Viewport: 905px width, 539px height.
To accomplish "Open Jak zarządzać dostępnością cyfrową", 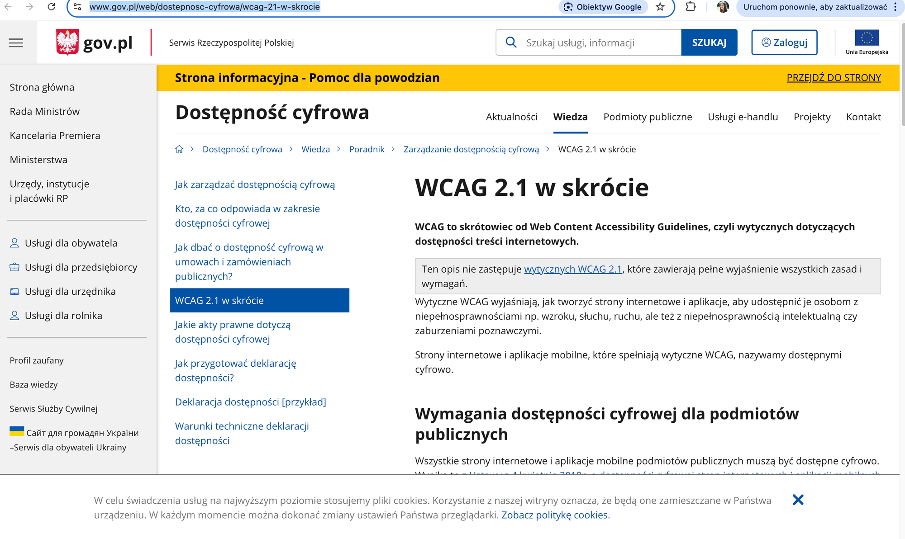I will [255, 184].
